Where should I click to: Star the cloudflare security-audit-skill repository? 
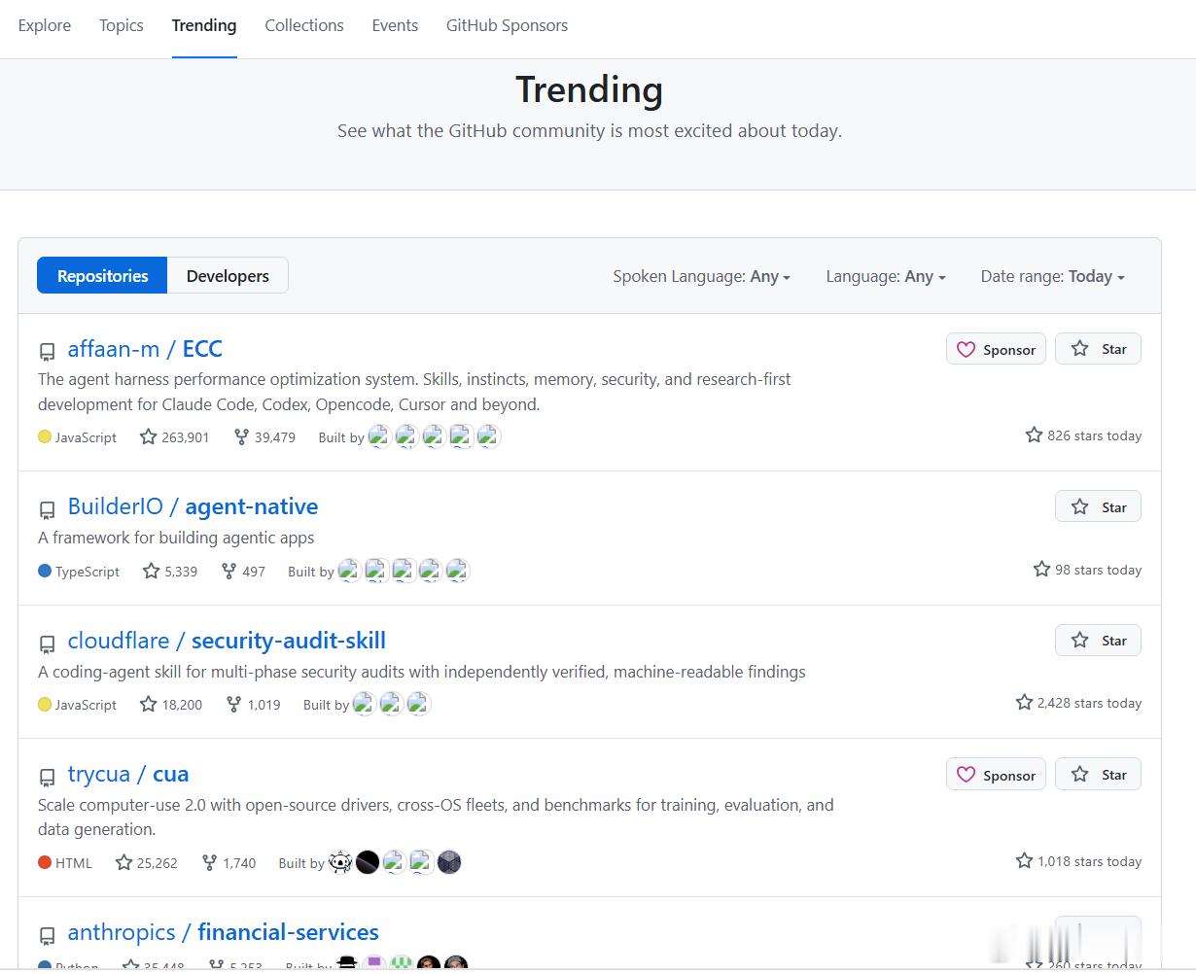[x=1098, y=640]
